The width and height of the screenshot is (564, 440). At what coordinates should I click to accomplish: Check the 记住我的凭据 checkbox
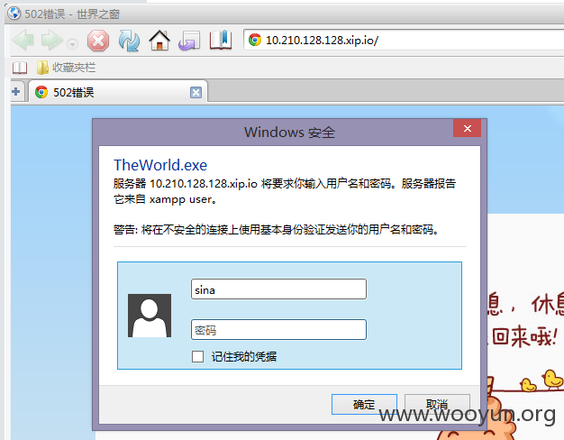(197, 356)
